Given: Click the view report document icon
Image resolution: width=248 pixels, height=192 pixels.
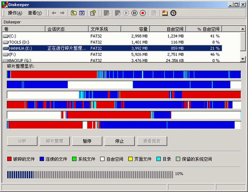Looking at the screenshot, I should 154,13.
